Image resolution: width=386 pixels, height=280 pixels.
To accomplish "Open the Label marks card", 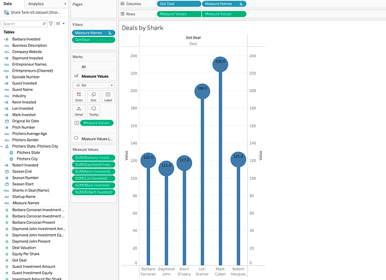I will click(108, 96).
